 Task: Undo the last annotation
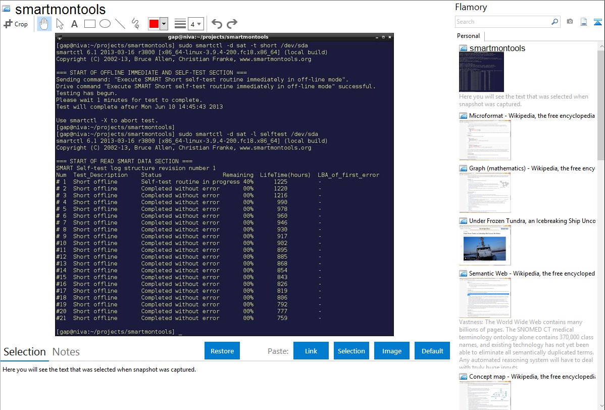[x=217, y=24]
